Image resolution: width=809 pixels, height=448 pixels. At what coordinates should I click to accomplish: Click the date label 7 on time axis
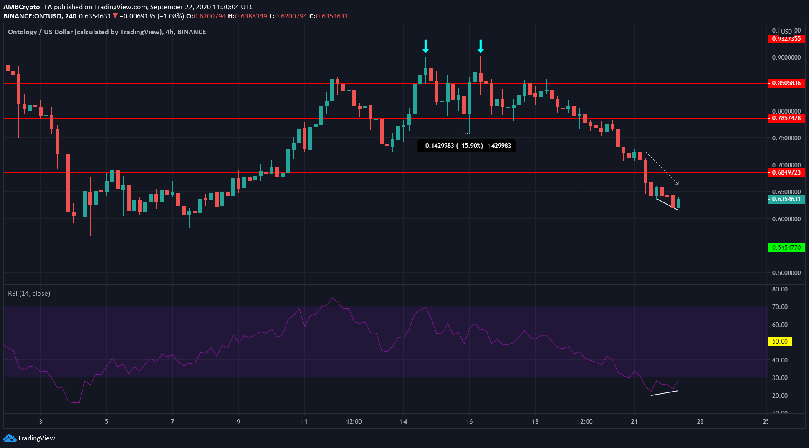[x=172, y=422]
